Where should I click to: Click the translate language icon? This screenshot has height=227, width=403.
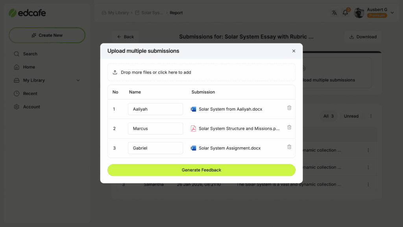(x=334, y=13)
